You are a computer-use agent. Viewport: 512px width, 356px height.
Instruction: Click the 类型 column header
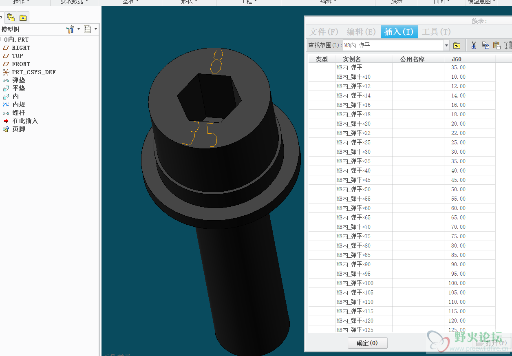(322, 59)
